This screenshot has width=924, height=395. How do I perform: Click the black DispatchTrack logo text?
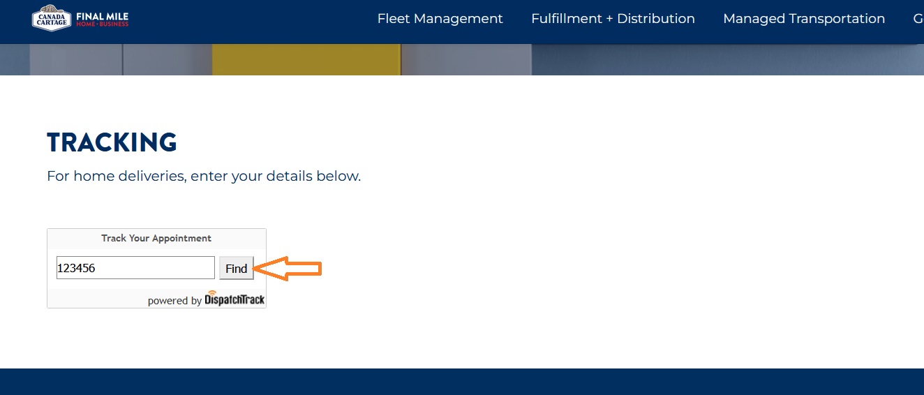235,300
